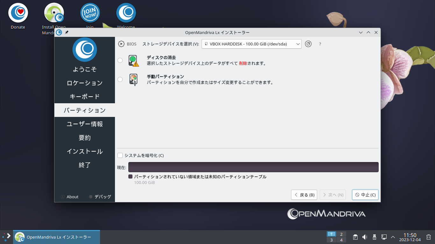Click the 次へ (N) next button
Image resolution: width=435 pixels, height=244 pixels.
(x=333, y=195)
